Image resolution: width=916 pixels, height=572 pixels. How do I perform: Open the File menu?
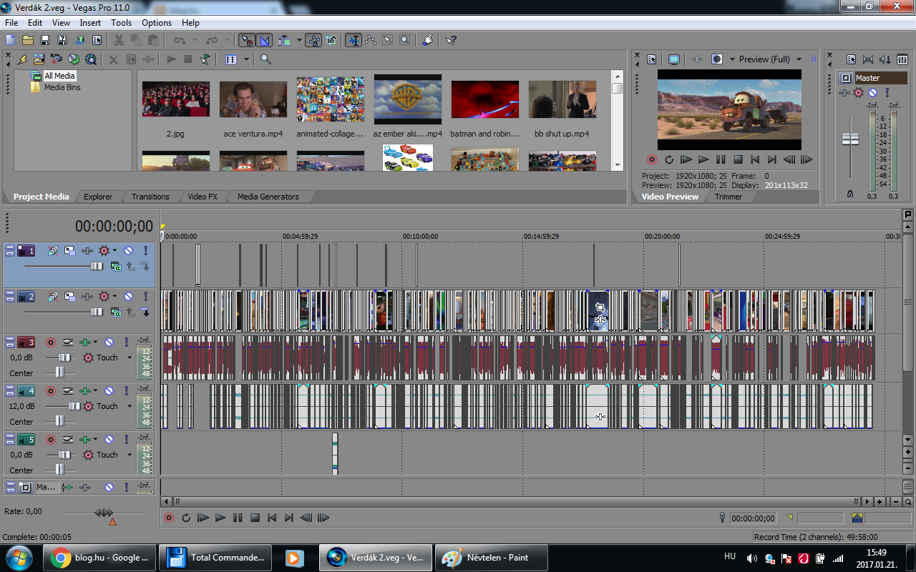click(x=11, y=23)
